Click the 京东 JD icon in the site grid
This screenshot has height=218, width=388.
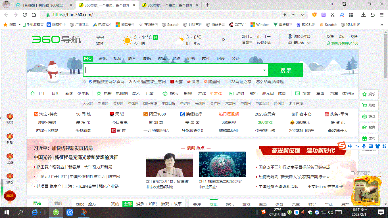(x=113, y=131)
